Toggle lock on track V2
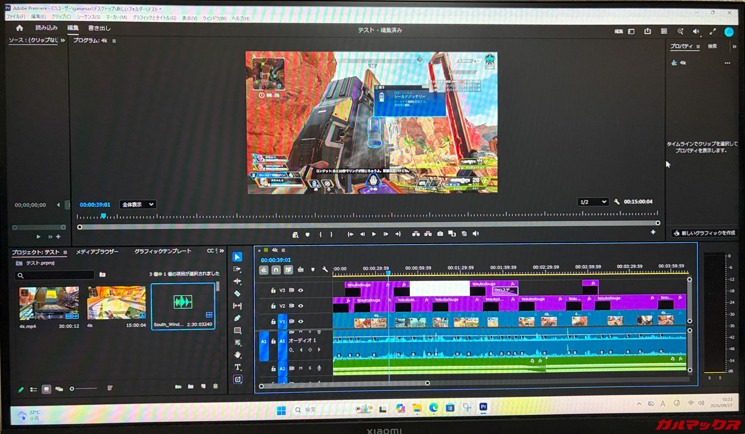The height and width of the screenshot is (434, 745). click(273, 306)
